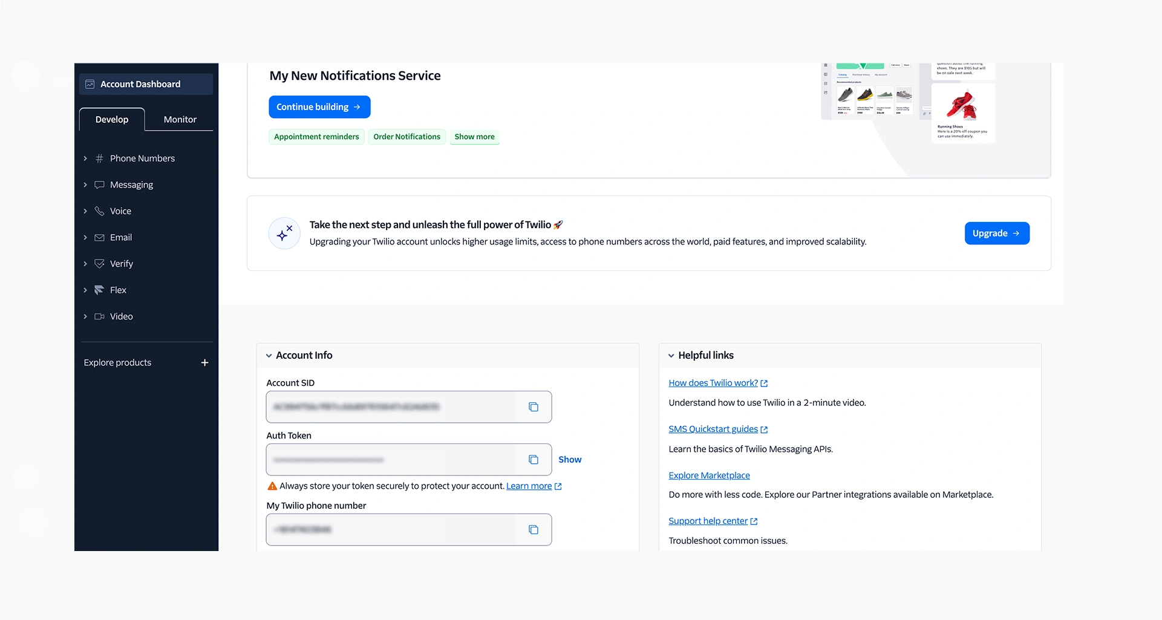Expand the Messaging chevron
Image resolution: width=1162 pixels, height=620 pixels.
point(85,184)
